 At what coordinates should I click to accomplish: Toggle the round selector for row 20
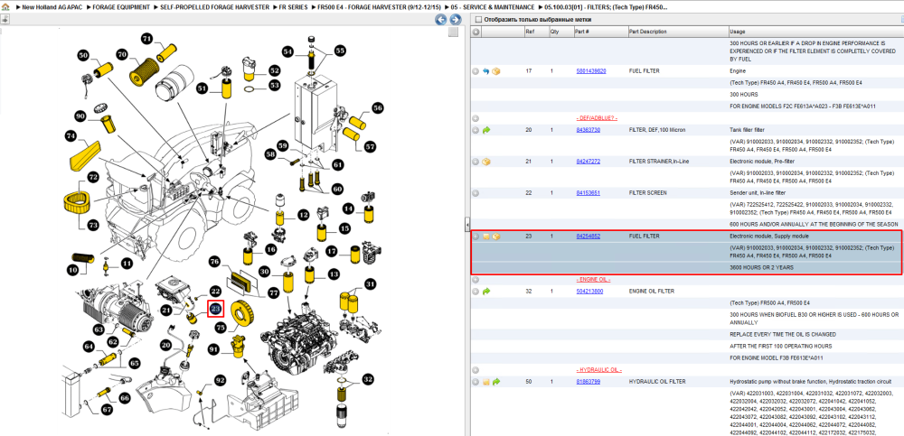coord(476,130)
